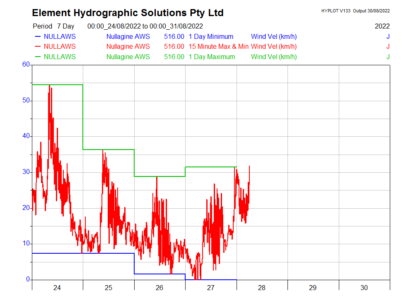Select day 24 on the x-axis
This screenshot has width=401, height=300.
[x=57, y=288]
